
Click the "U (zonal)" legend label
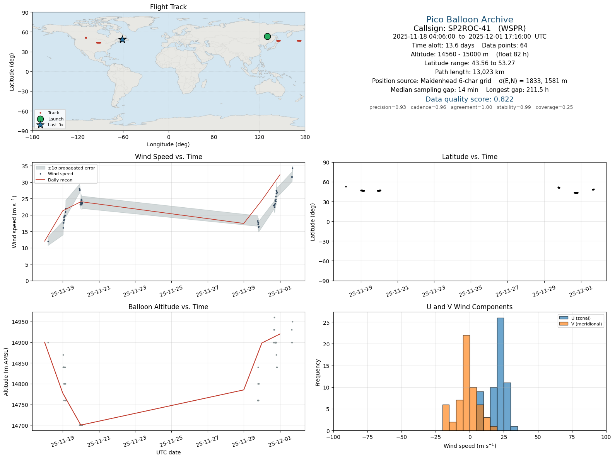pyautogui.click(x=581, y=318)
